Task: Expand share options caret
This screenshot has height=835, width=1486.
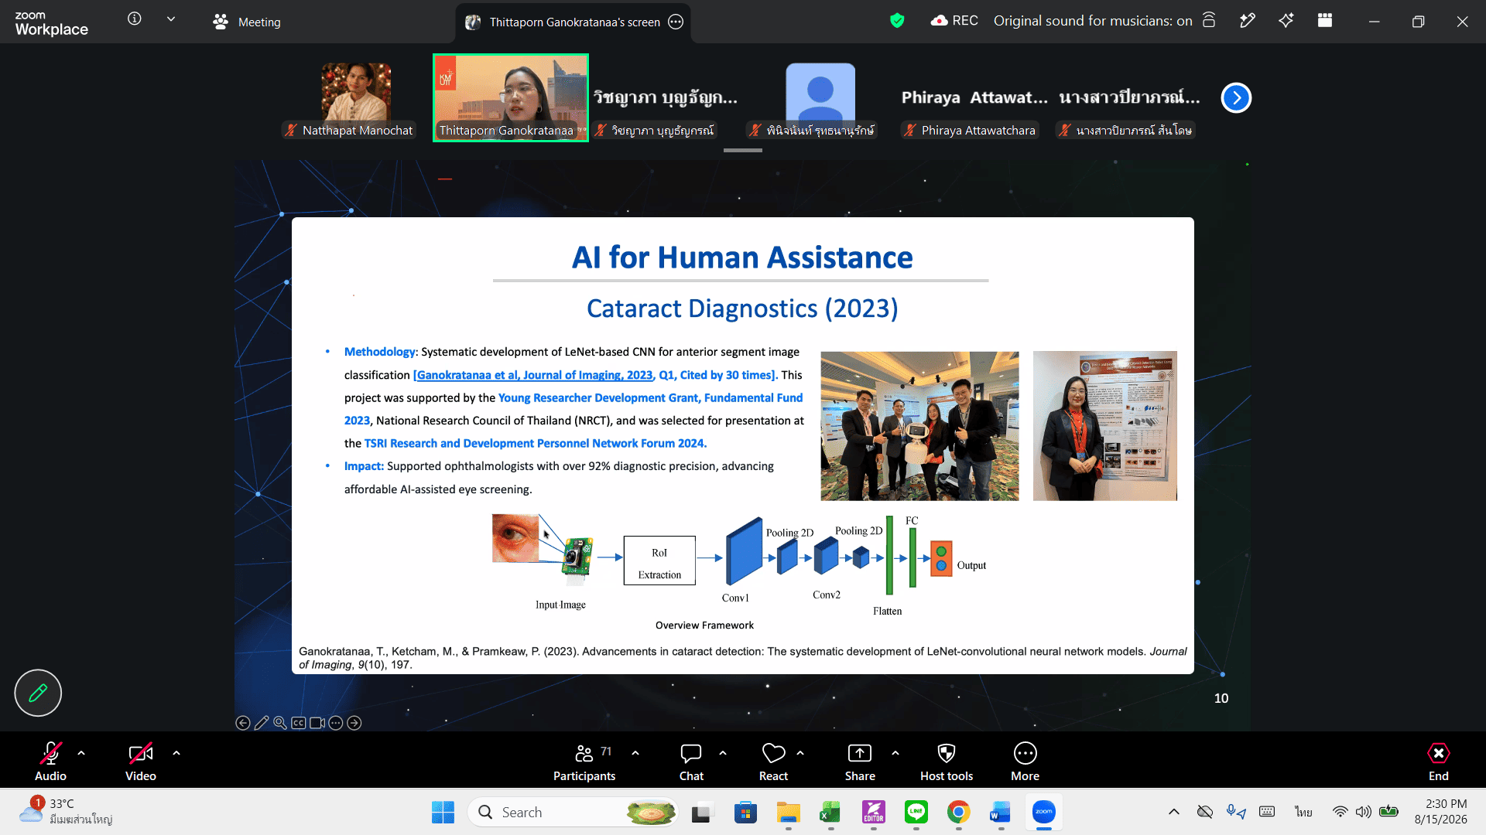Action: (895, 752)
